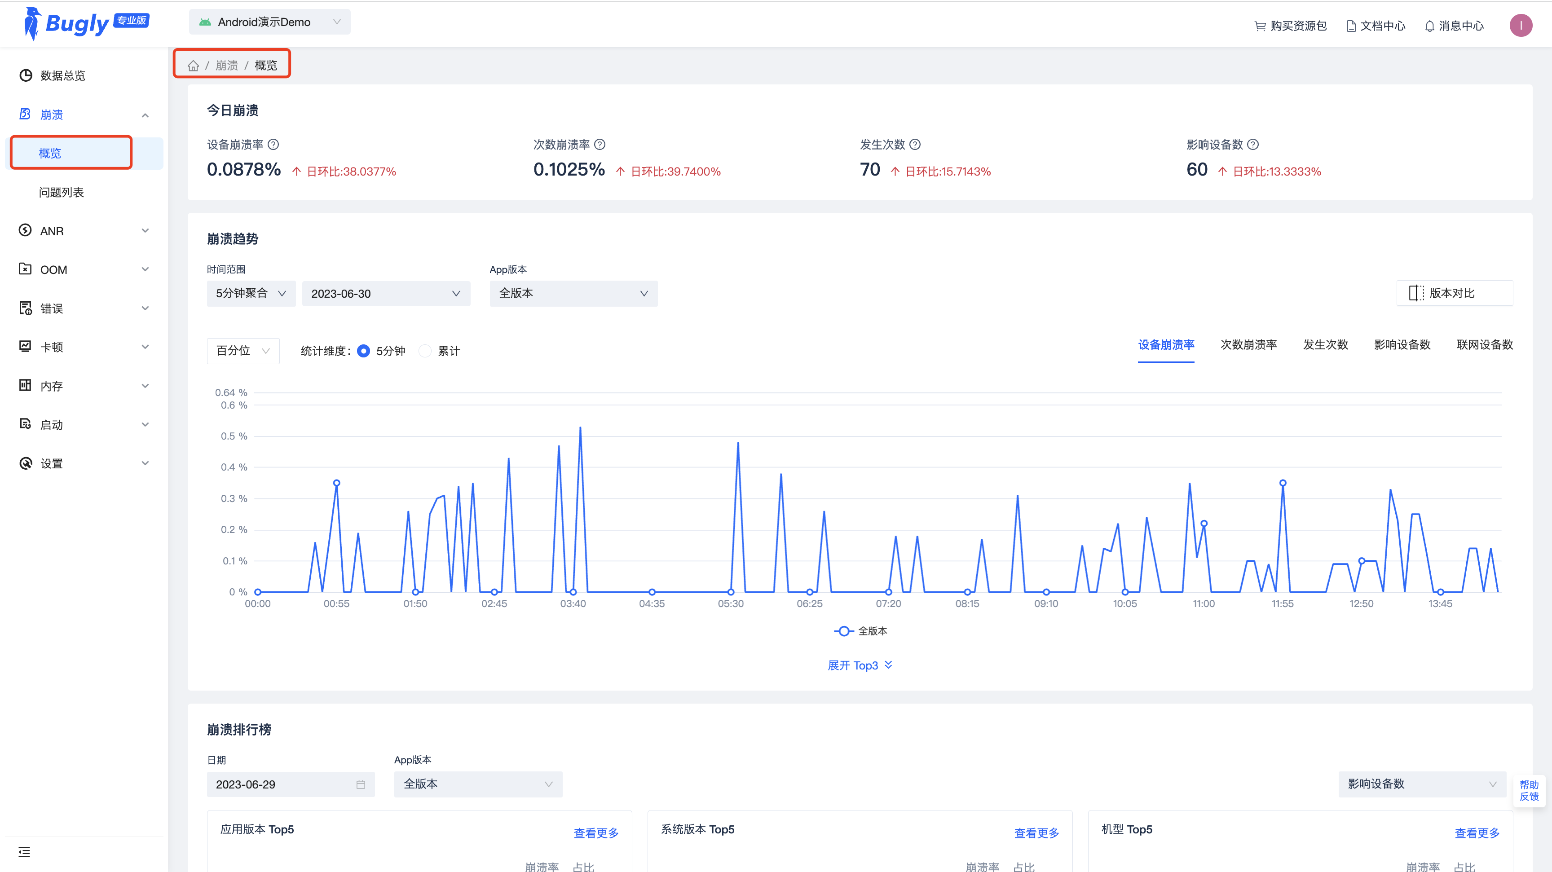Viewport: 1552px width, 872px height.
Task: Click the Android robot icon in app selector
Action: coord(205,22)
